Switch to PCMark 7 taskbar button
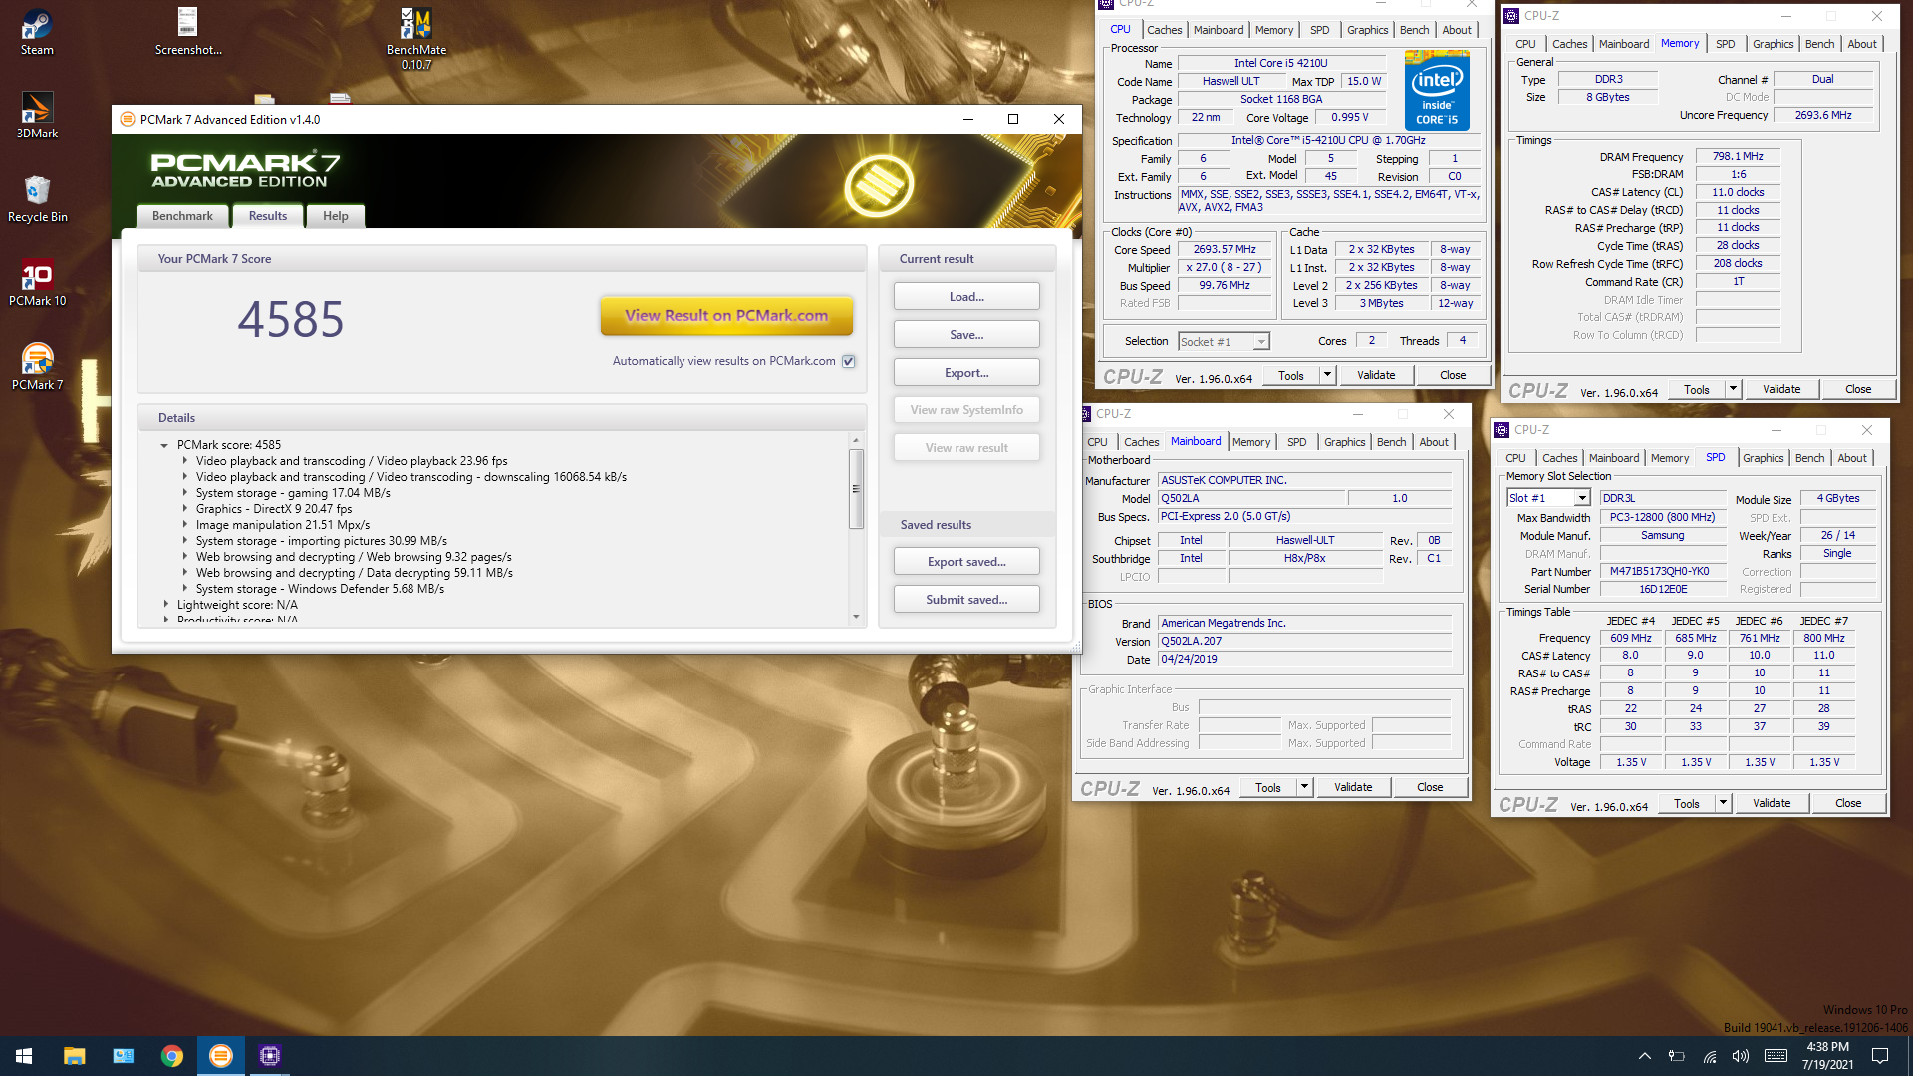Viewport: 1913px width, 1076px height. [221, 1056]
